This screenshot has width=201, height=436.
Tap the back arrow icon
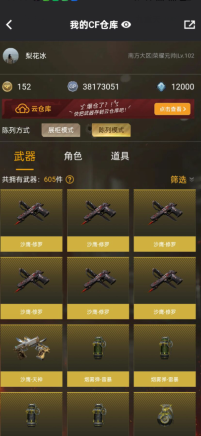pos(9,25)
